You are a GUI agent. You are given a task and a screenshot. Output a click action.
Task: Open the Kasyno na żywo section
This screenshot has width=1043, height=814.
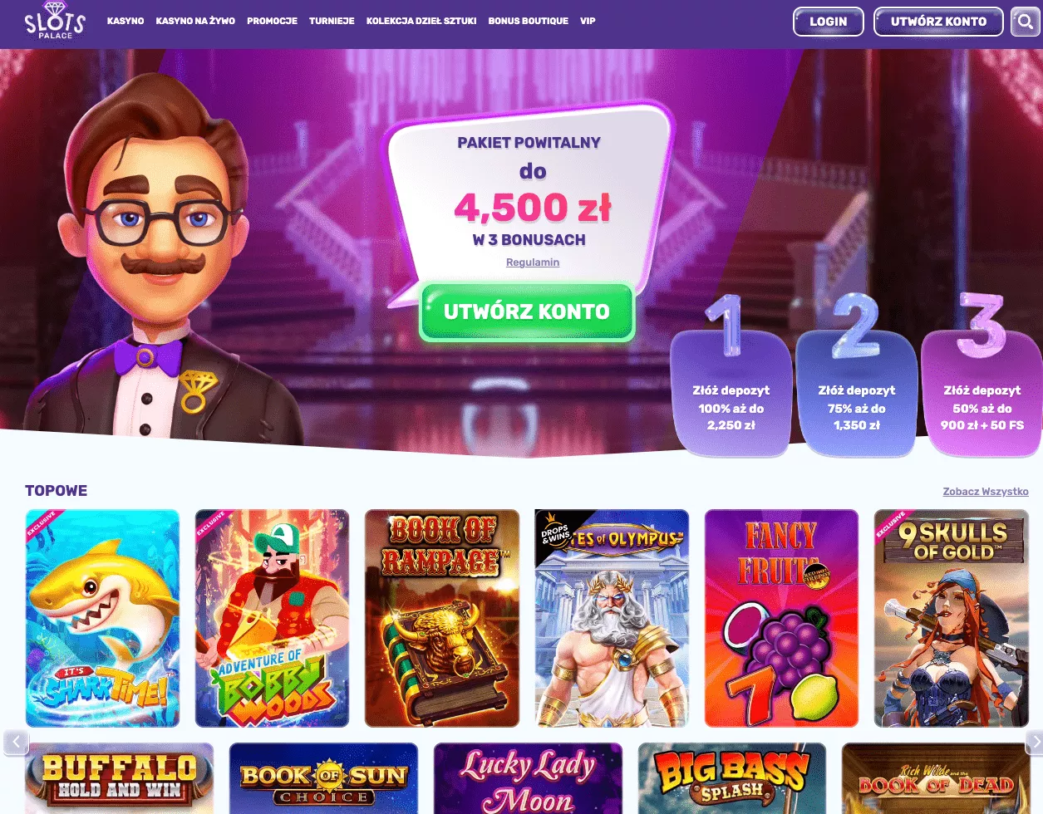(195, 21)
